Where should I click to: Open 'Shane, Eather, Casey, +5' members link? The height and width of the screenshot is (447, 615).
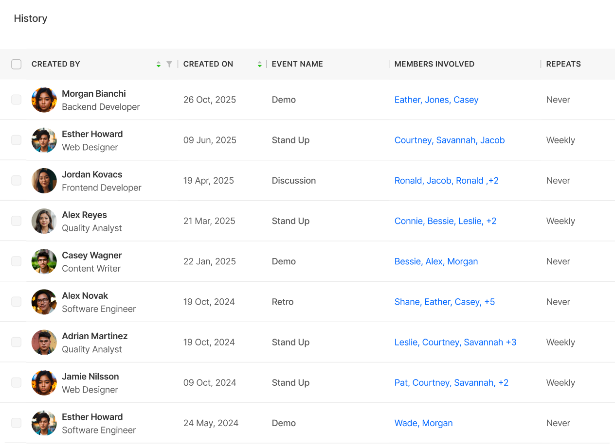click(444, 302)
